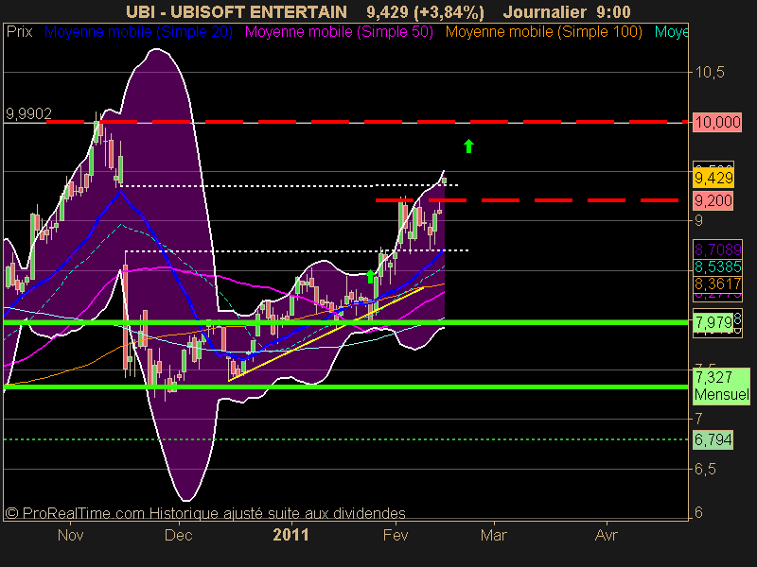Click the 10,5 price axis tick
This screenshot has width=757, height=567.
coord(709,73)
